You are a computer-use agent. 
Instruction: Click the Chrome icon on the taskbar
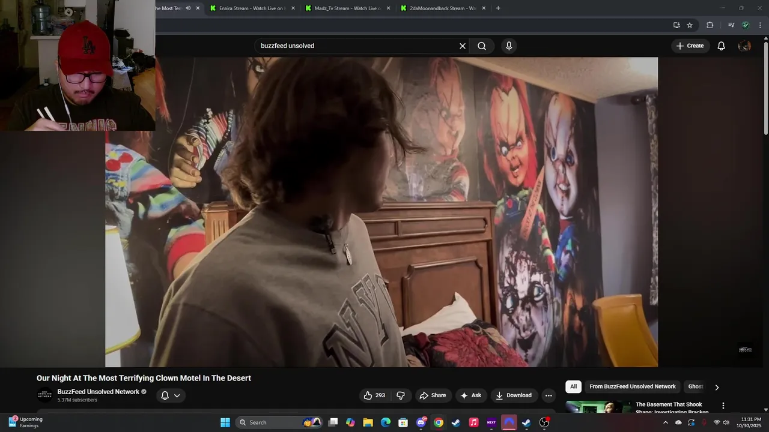click(439, 422)
